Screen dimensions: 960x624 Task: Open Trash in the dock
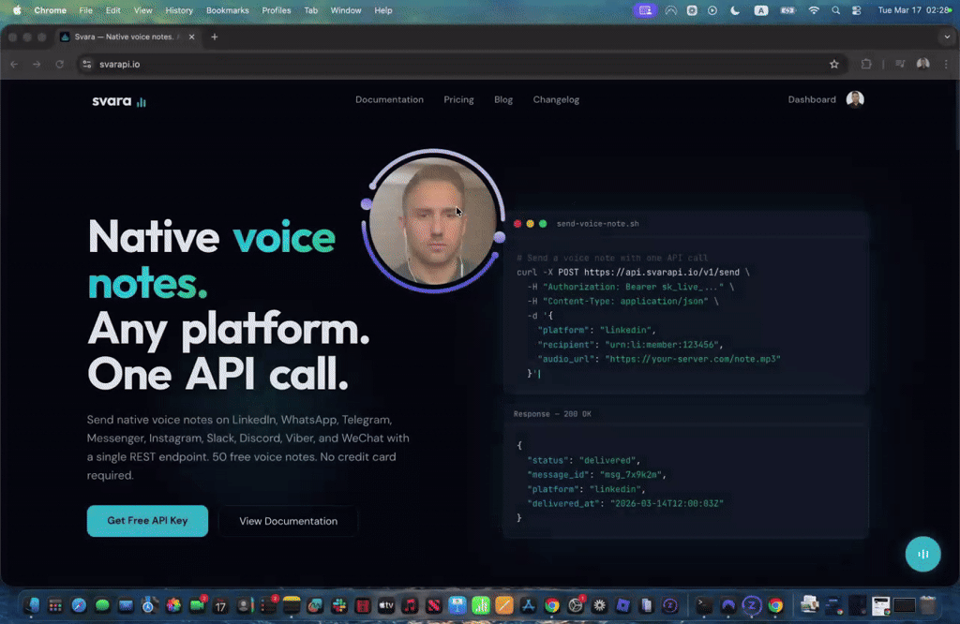click(928, 605)
